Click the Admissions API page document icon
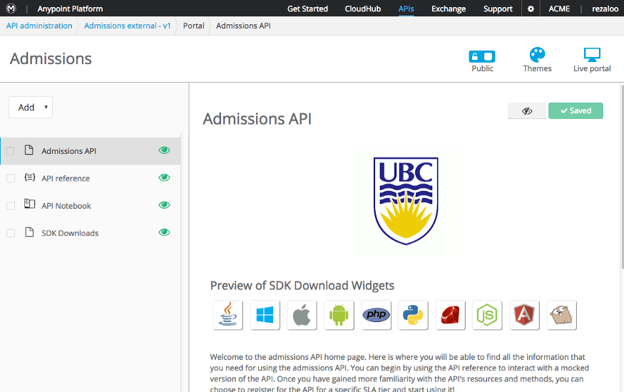This screenshot has height=392, width=624. point(29,150)
